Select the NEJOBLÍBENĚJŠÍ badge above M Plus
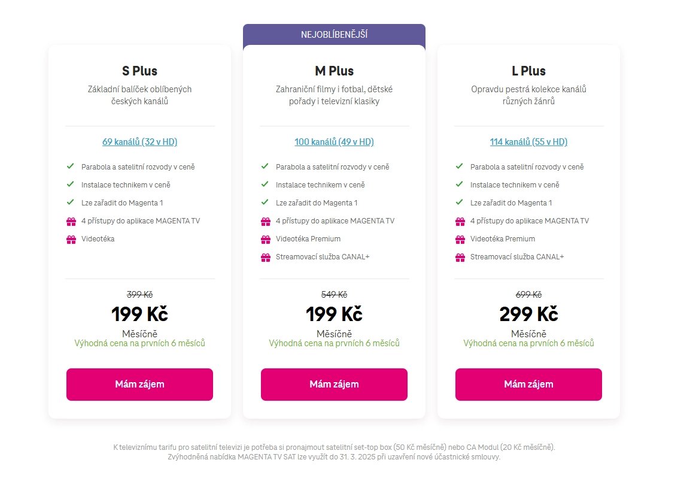 tap(334, 34)
